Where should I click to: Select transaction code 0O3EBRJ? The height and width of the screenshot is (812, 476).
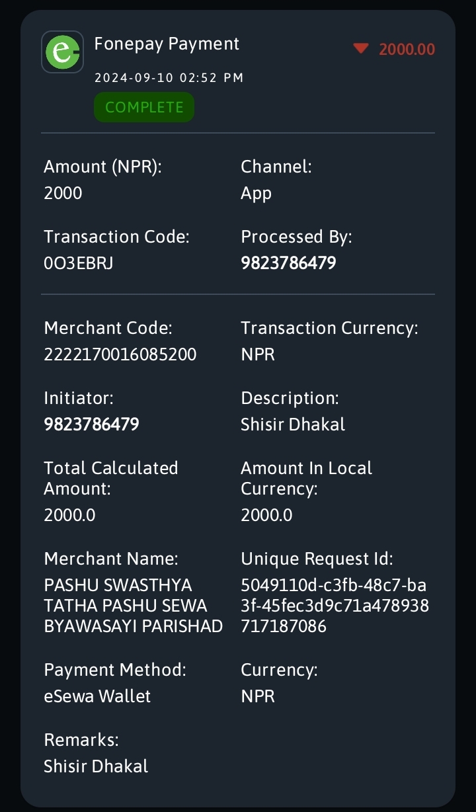coord(79,263)
